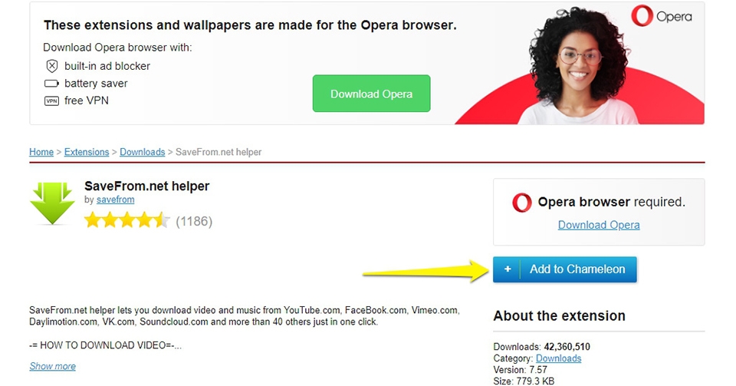Screen dimensions: 736x386
Task: Open the Downloads category link
Action: pos(559,358)
